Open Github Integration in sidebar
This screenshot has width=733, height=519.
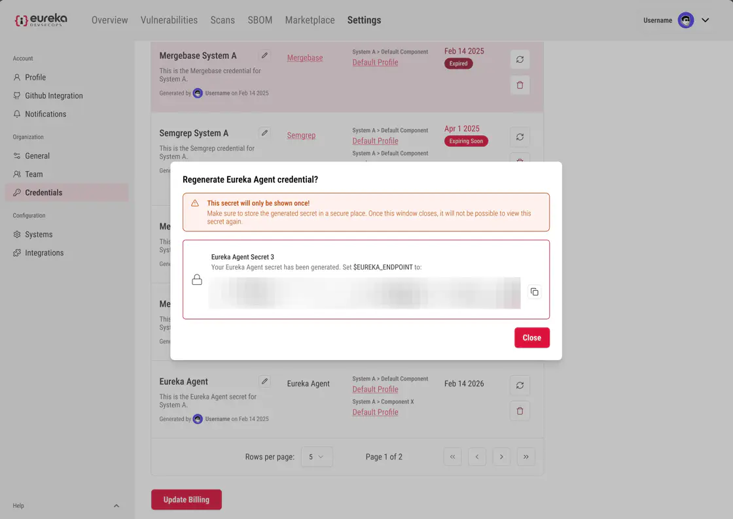click(54, 95)
